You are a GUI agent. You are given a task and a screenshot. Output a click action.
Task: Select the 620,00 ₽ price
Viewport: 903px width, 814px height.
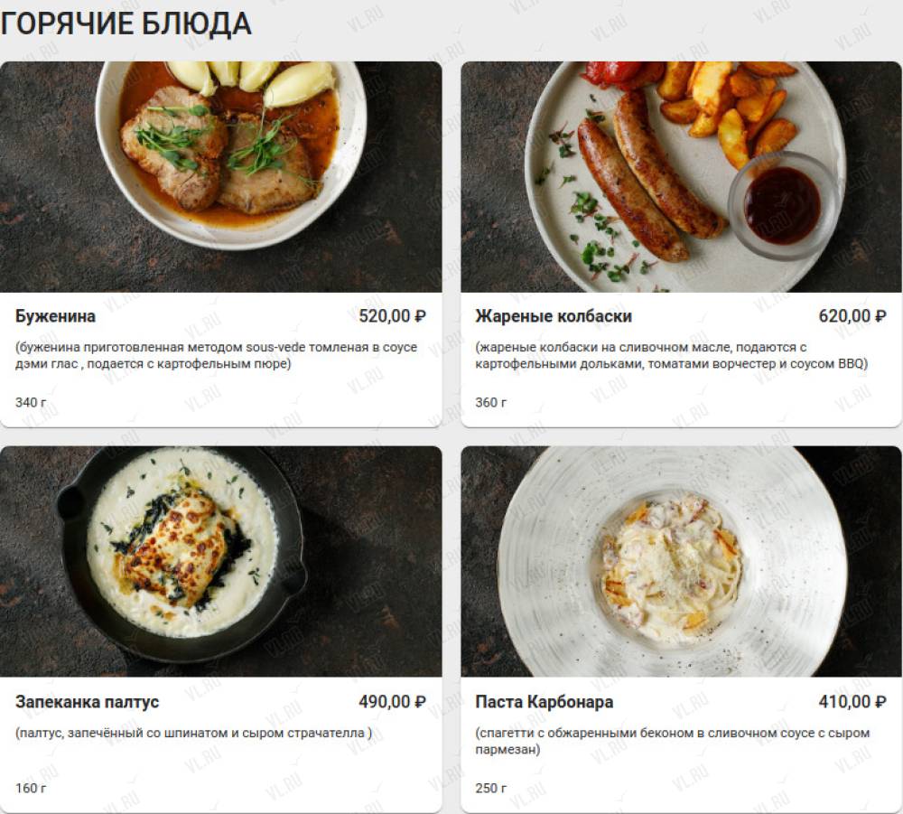coord(852,316)
